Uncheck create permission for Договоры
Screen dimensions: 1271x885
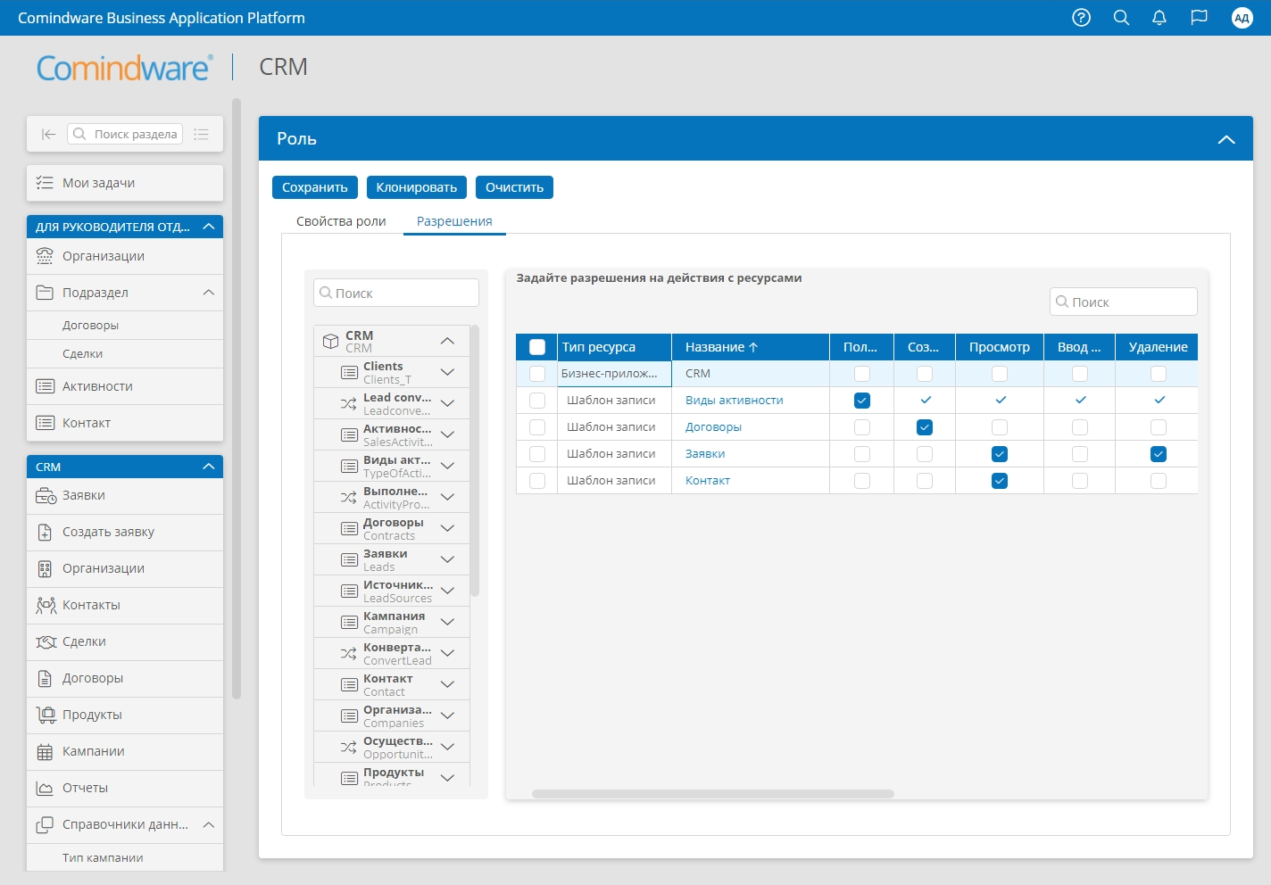click(x=925, y=427)
